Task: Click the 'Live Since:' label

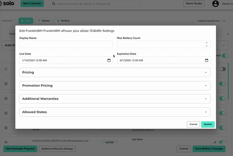Action: (137, 140)
